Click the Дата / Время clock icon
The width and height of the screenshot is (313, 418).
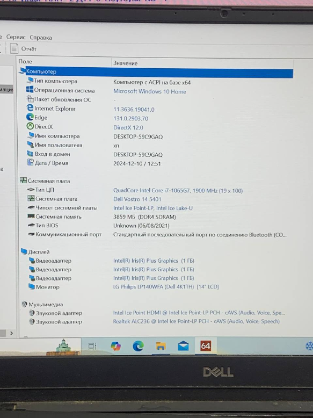[x=31, y=162]
